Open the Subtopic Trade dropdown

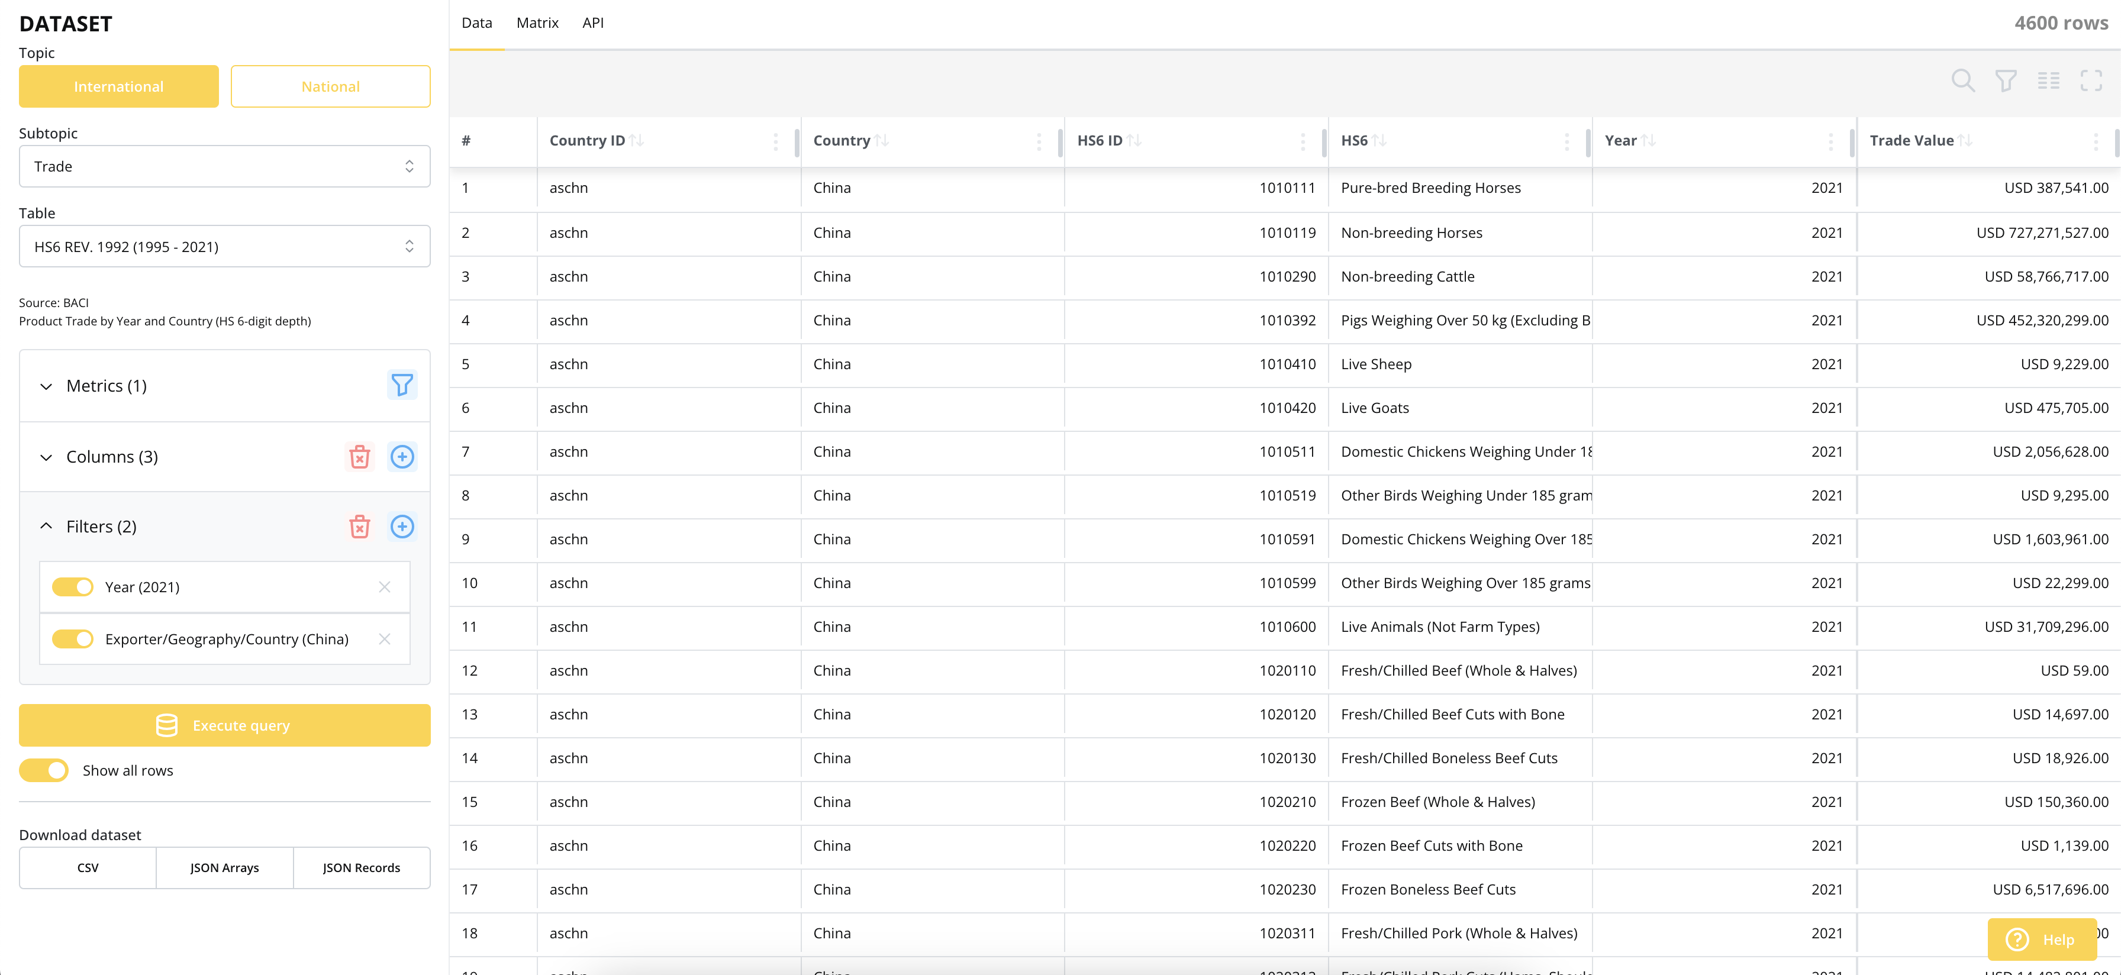224,166
